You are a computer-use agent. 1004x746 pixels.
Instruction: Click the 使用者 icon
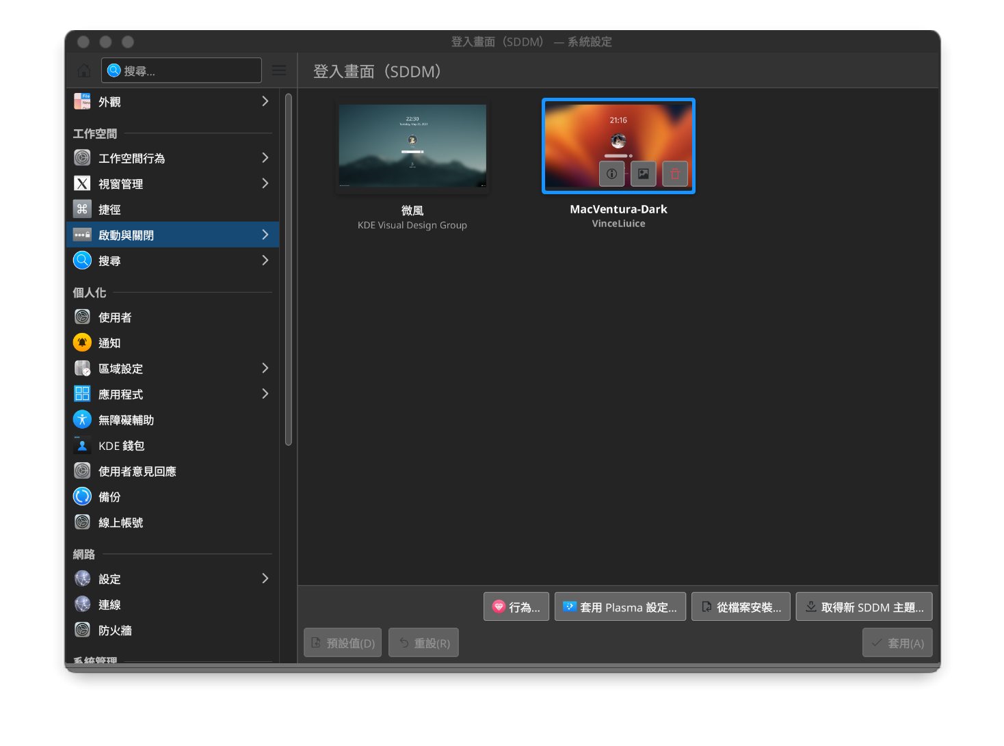click(x=82, y=317)
